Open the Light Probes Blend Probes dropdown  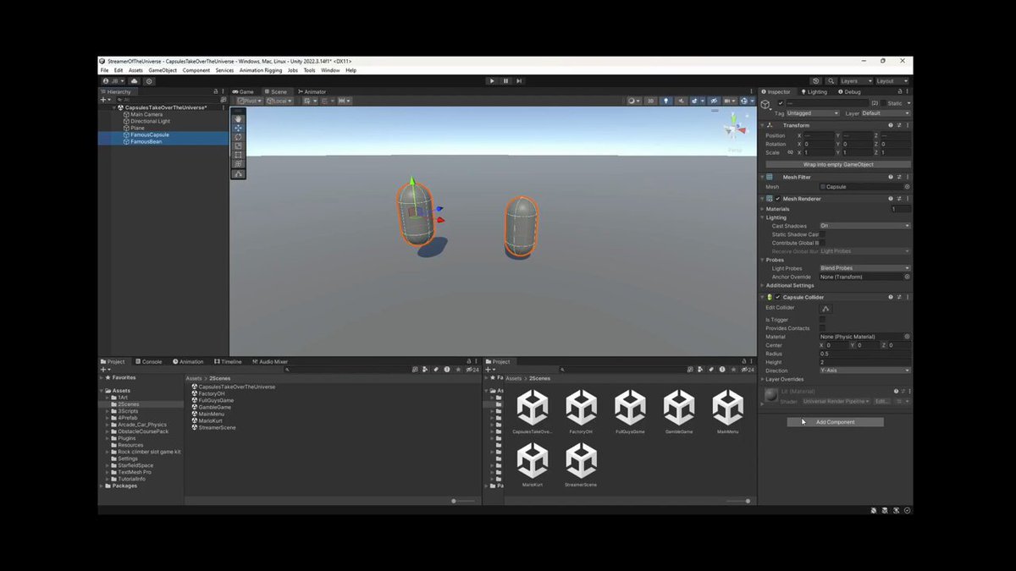865,268
